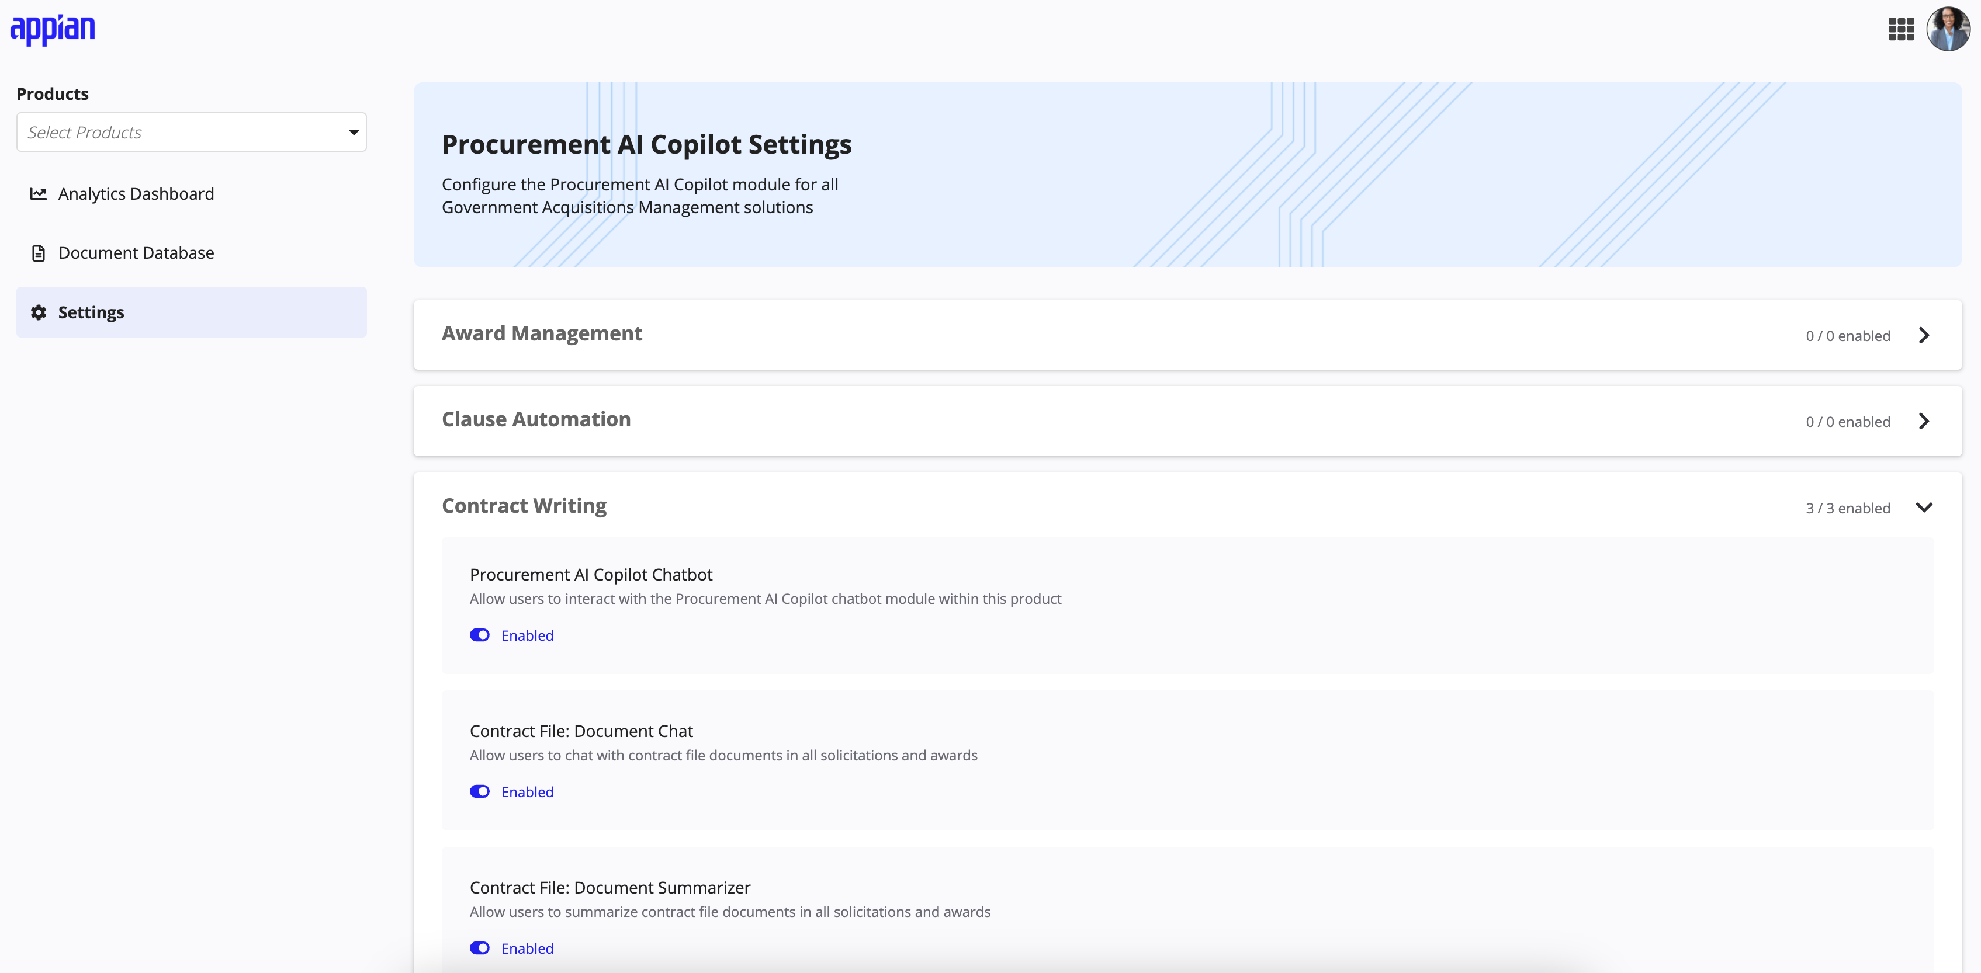Click the Appian logo
The image size is (1981, 973).
pos(52,30)
